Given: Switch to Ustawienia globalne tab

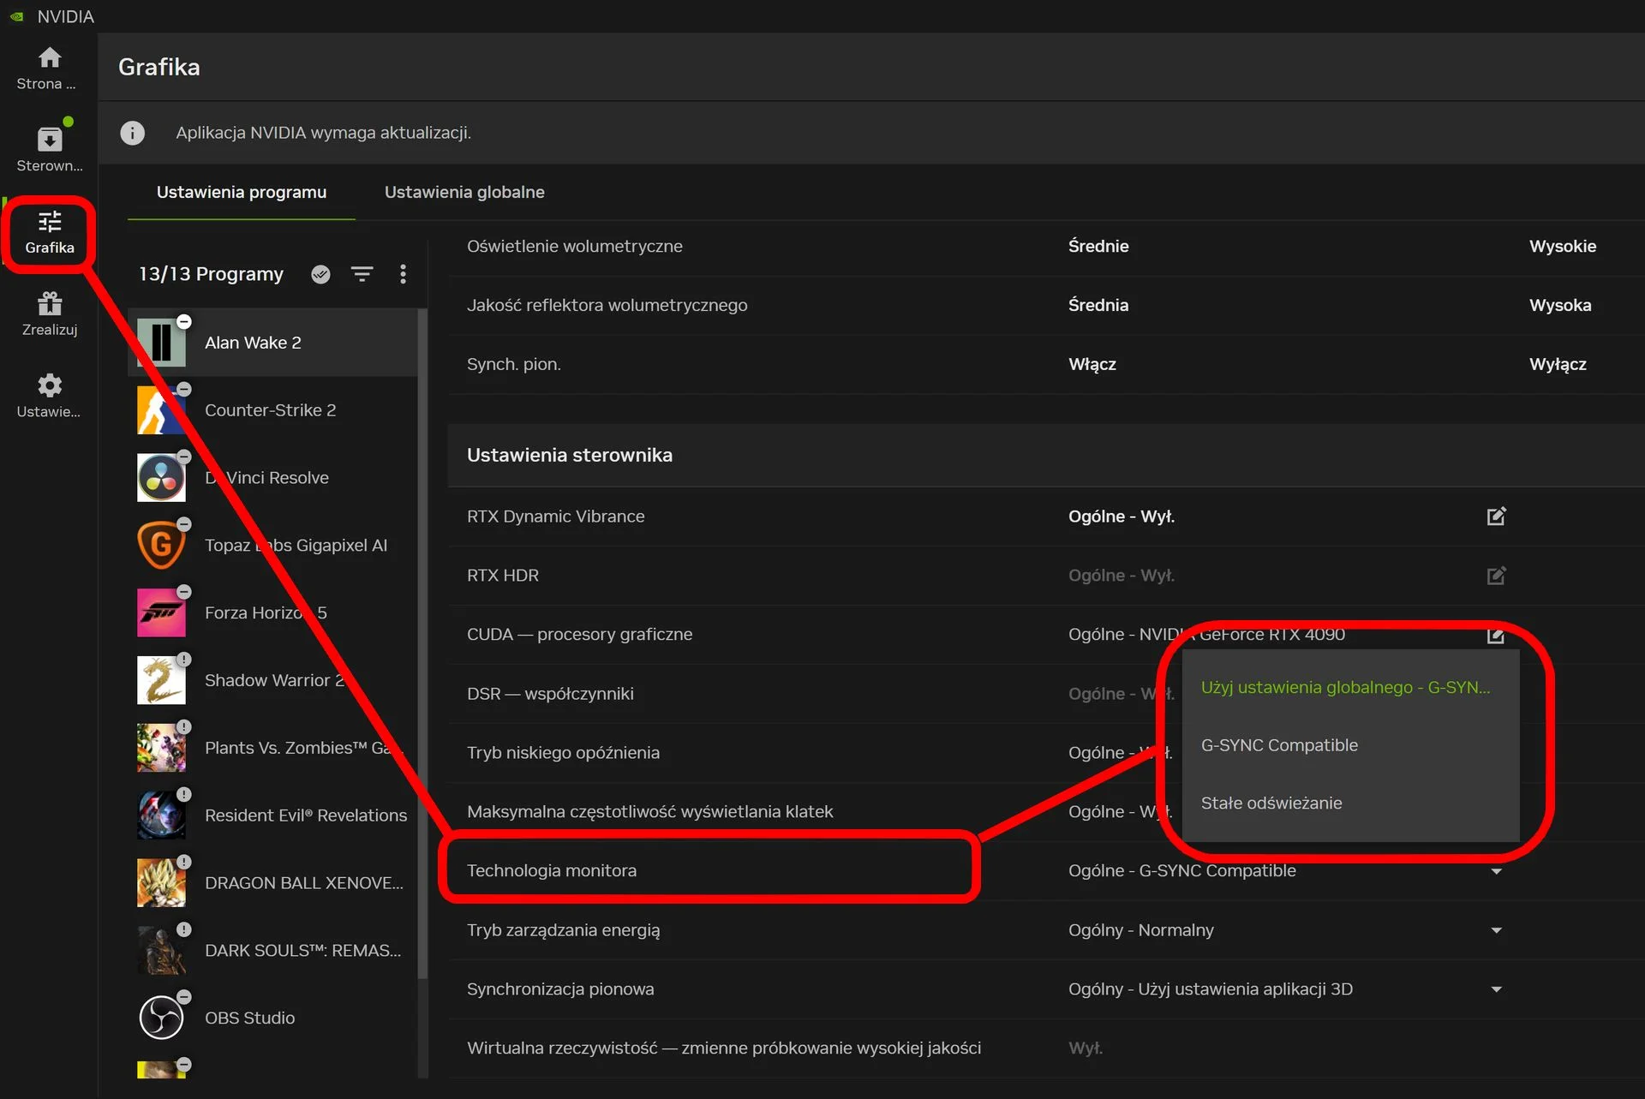Looking at the screenshot, I should 464,193.
